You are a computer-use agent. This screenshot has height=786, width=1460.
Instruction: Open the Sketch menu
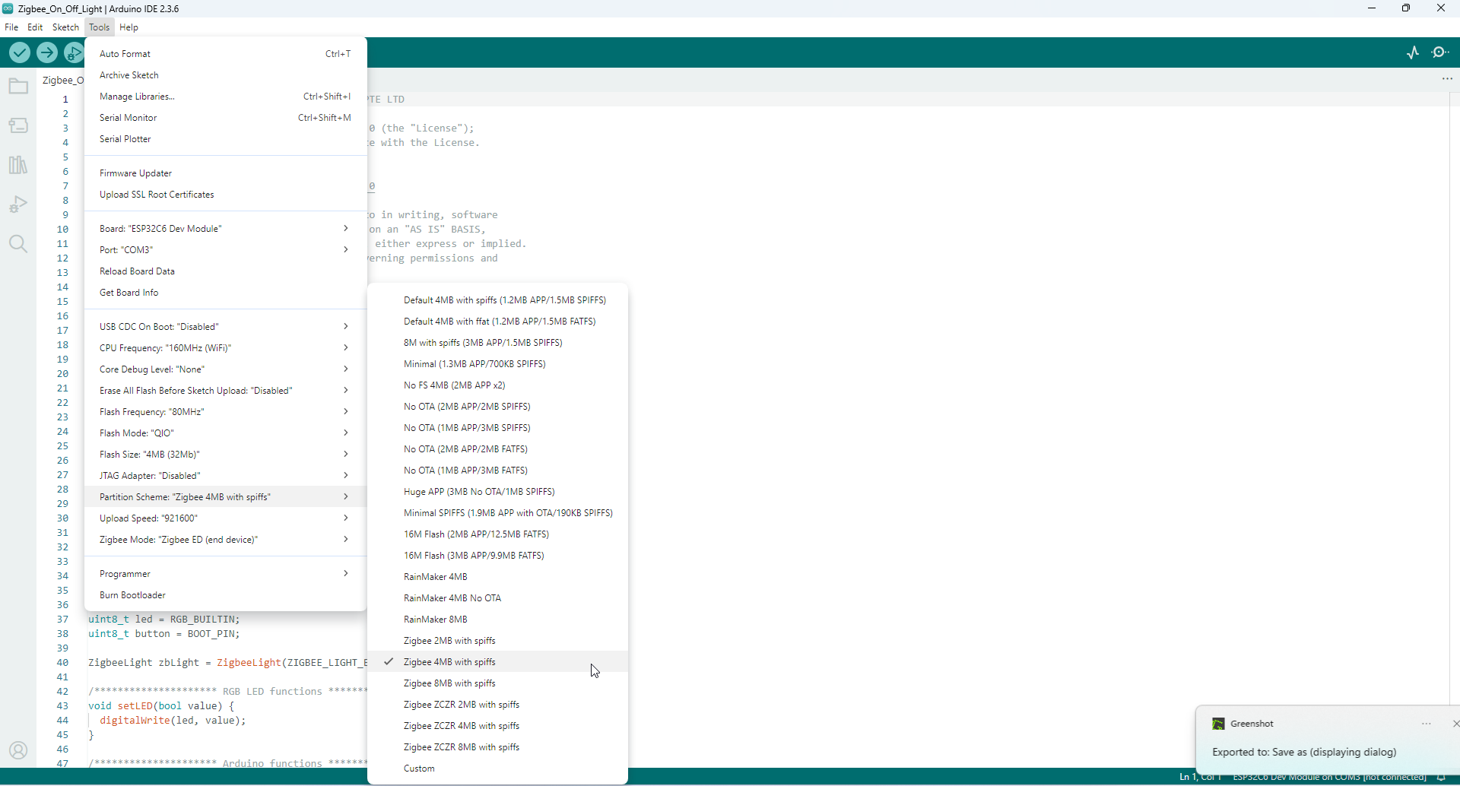point(65,27)
